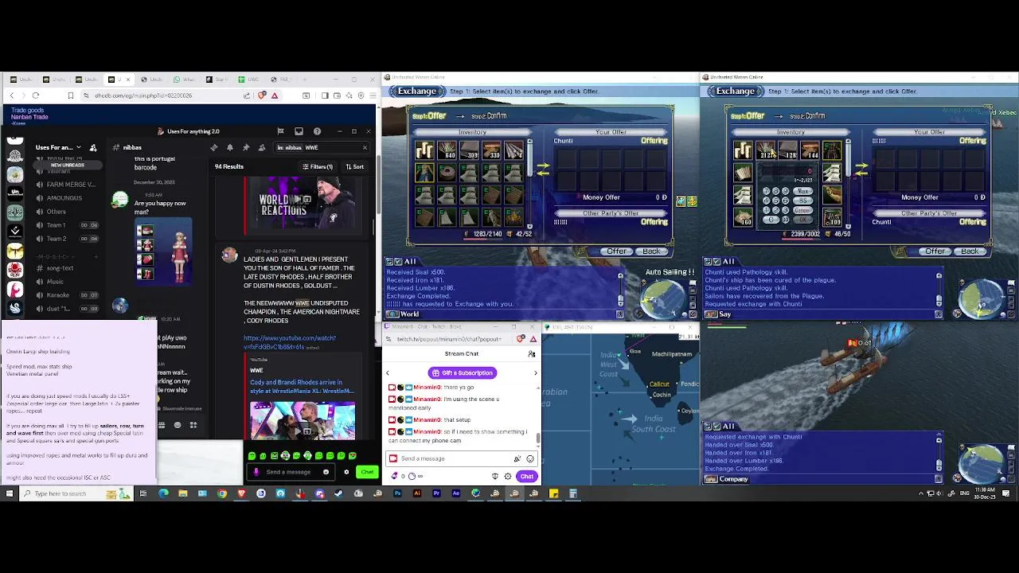
Task: Select inventory item with quantity 128
Action: tap(787, 150)
